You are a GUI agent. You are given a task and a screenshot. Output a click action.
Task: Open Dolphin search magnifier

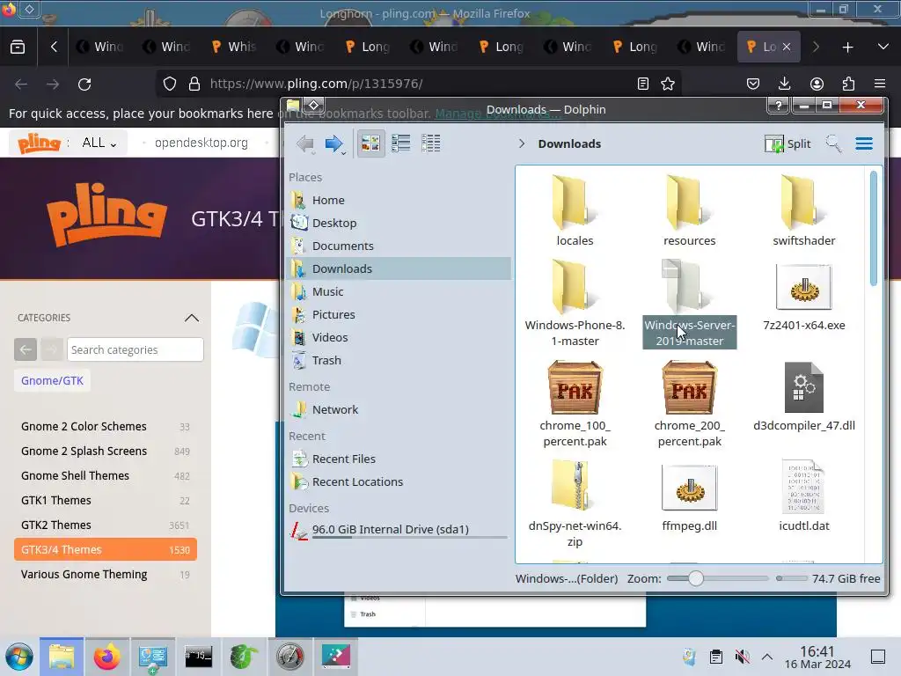[833, 143]
